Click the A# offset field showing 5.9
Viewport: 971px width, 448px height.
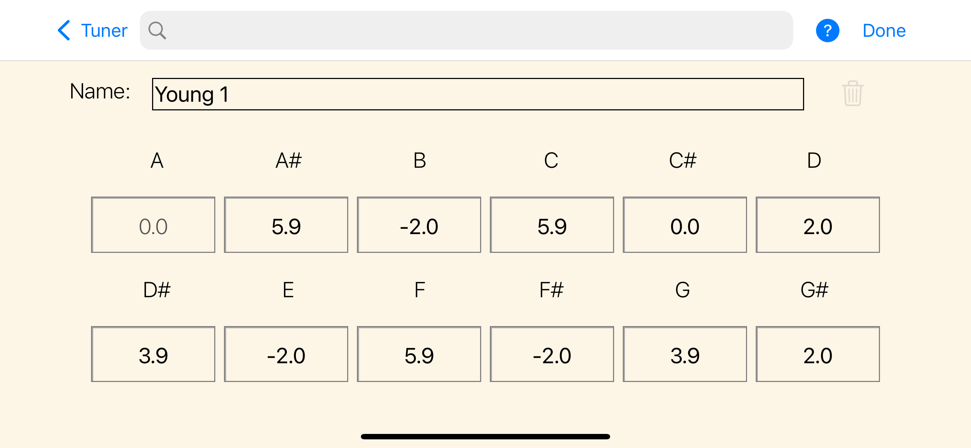click(286, 225)
